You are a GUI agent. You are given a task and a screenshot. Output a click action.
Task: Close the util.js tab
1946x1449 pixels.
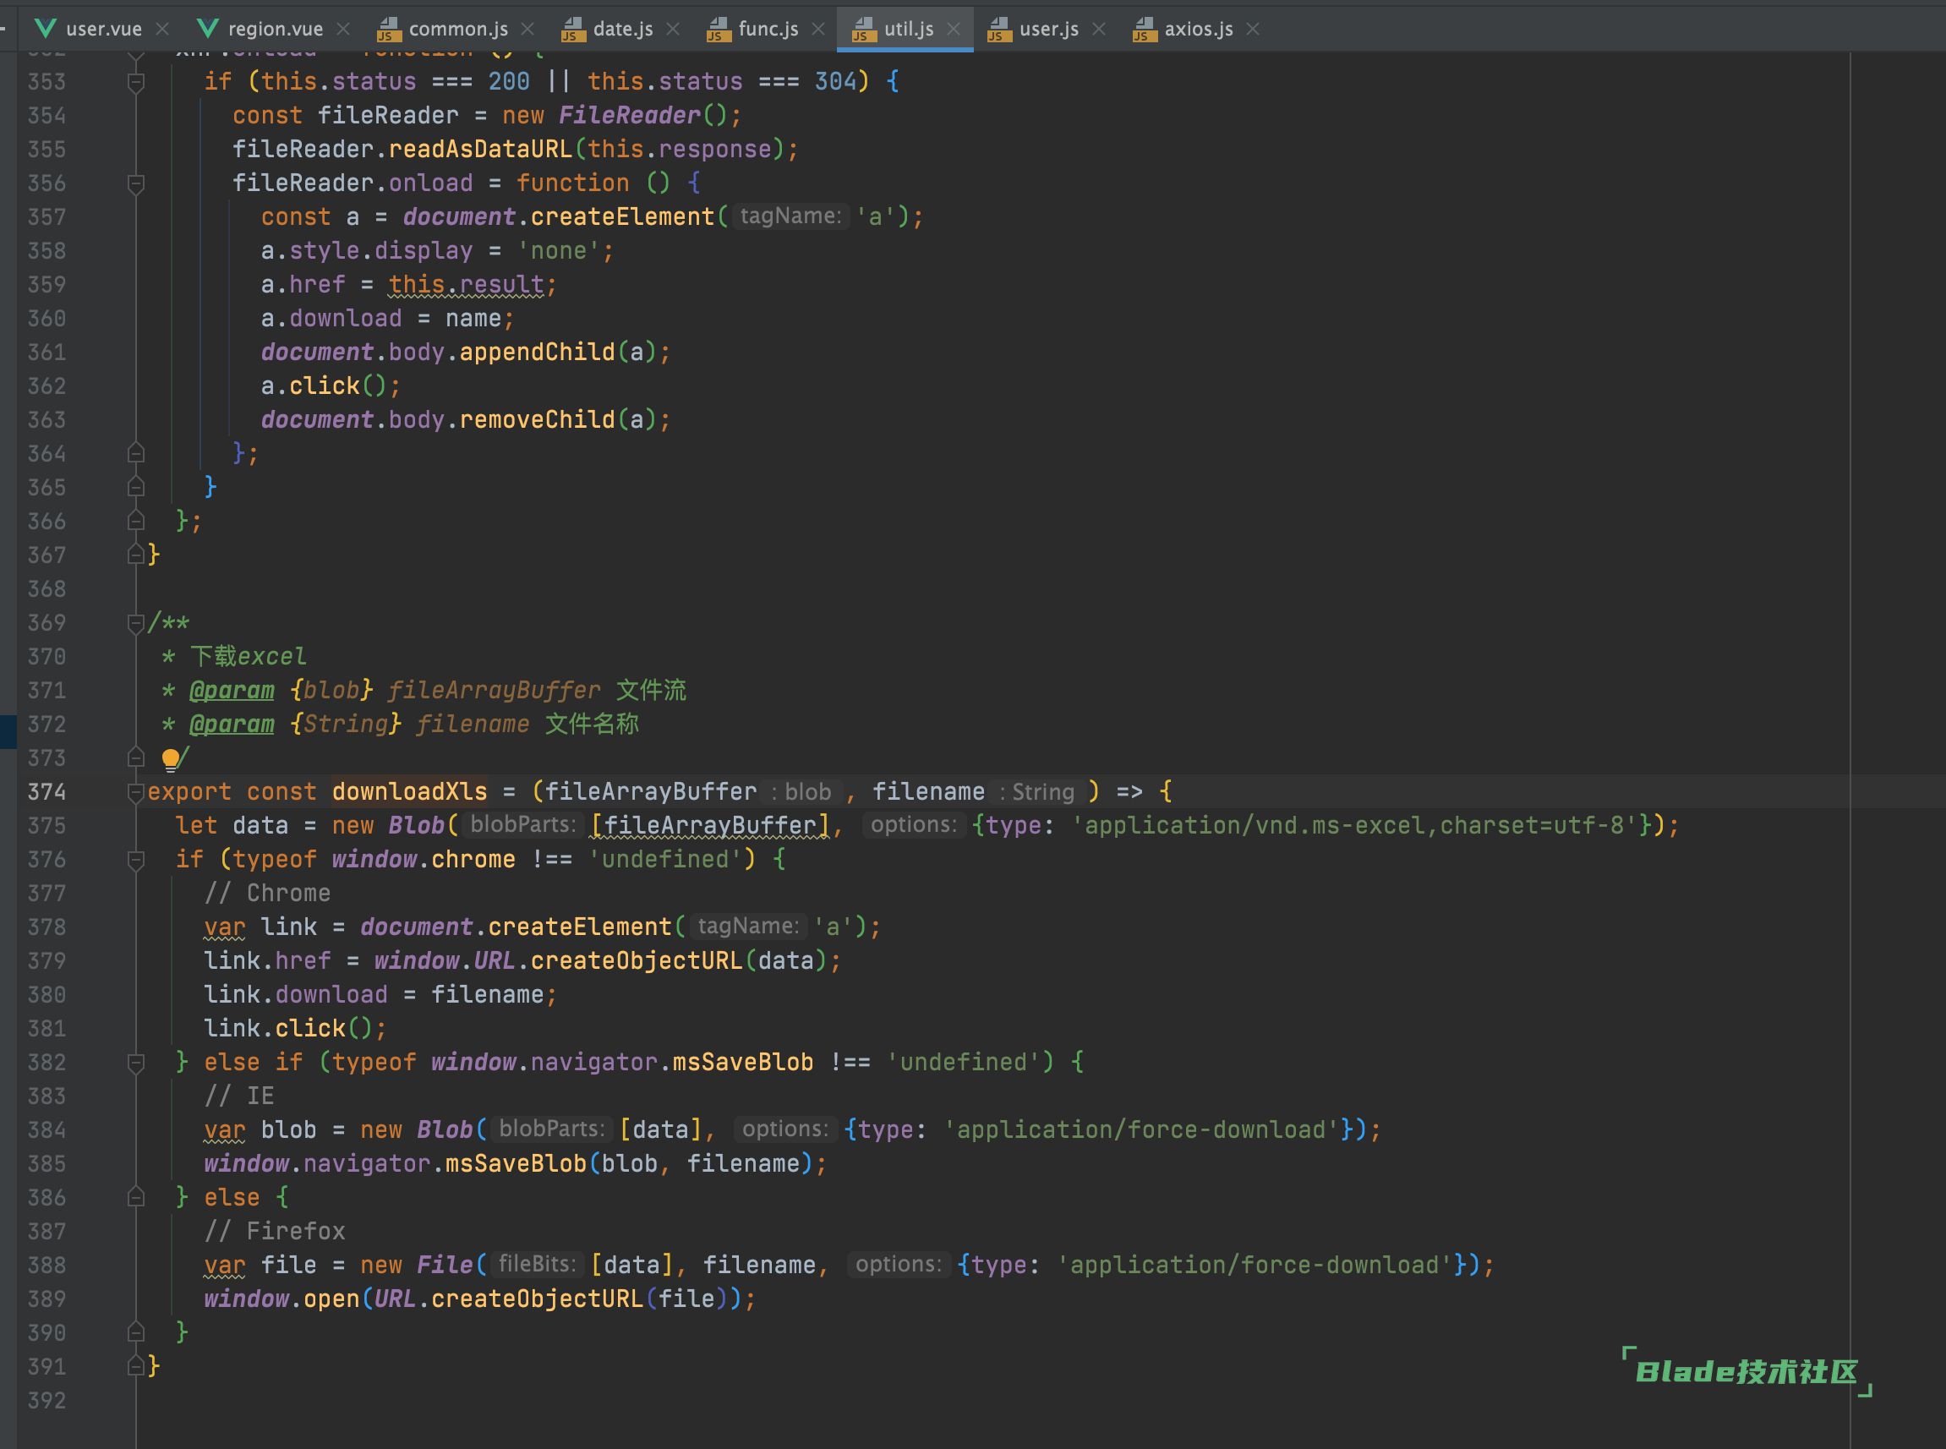click(954, 29)
